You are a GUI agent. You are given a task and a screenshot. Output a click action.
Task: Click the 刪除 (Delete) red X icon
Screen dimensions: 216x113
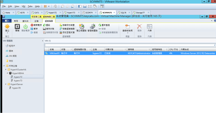coord(140,27)
